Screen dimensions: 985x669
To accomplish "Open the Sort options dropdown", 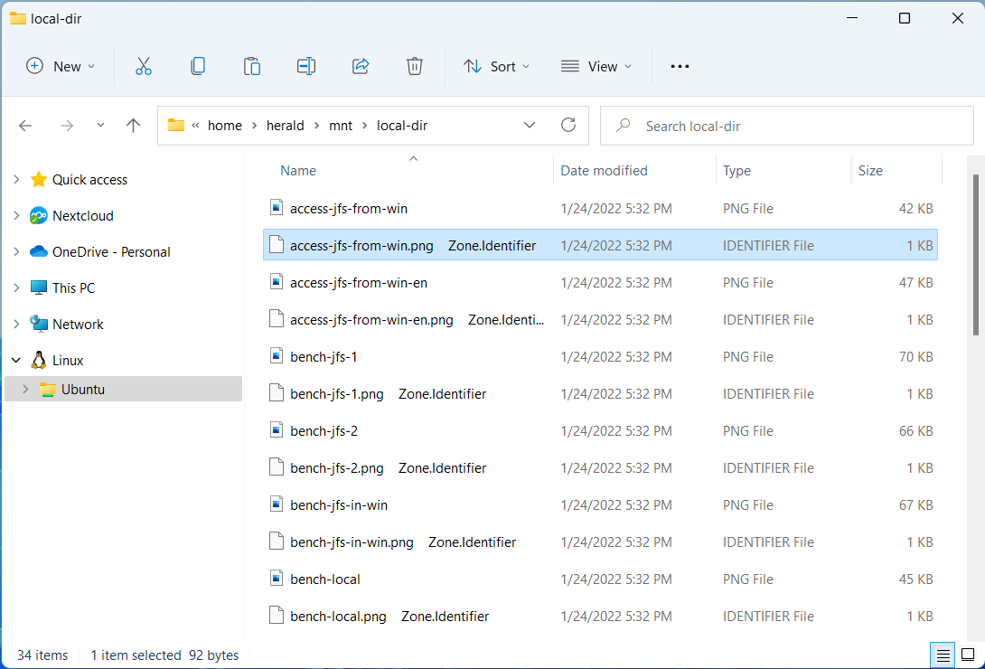I will 496,66.
